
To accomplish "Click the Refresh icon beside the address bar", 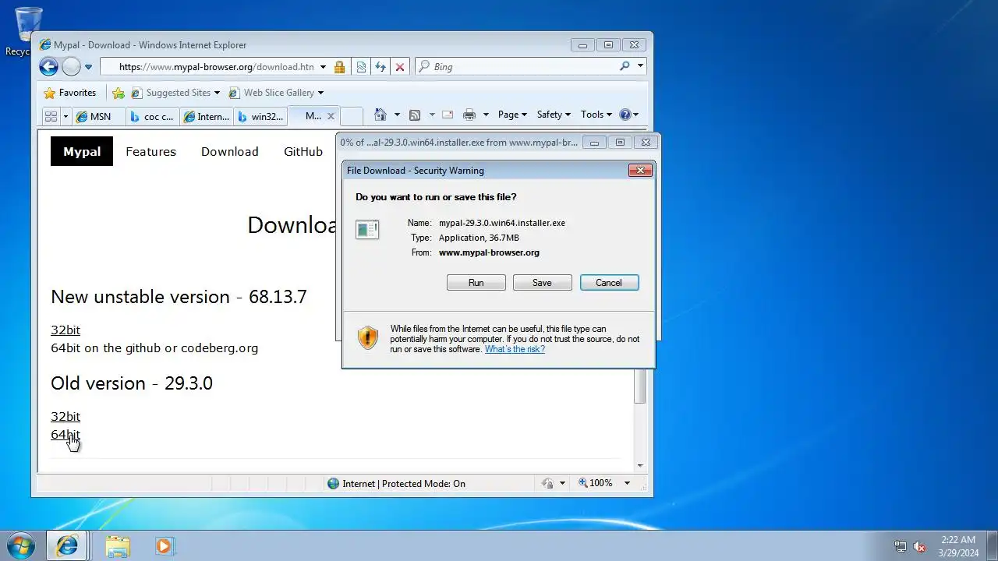I will click(x=380, y=67).
